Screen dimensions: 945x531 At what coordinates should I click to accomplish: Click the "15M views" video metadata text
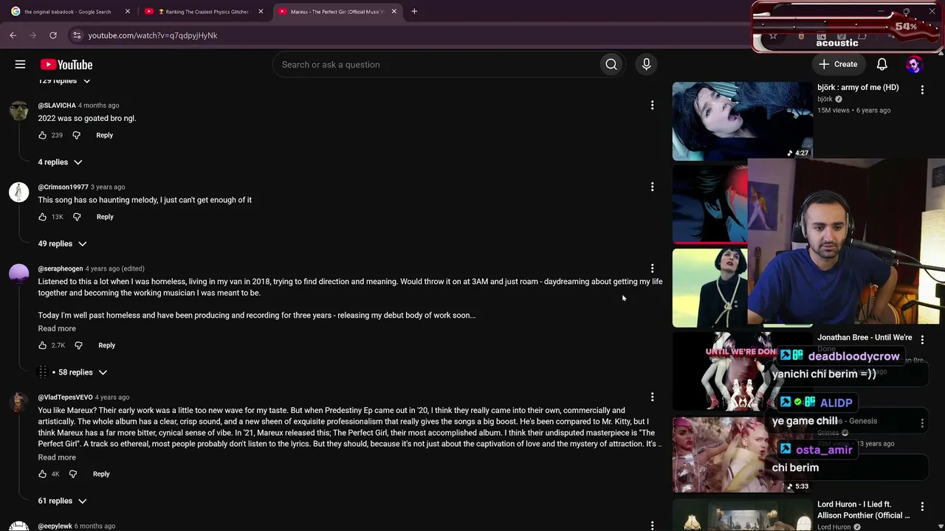834,111
